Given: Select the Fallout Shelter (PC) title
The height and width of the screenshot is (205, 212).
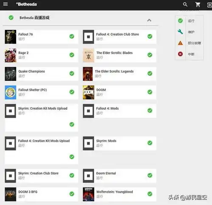Looking at the screenshot, I should (x=33, y=90).
